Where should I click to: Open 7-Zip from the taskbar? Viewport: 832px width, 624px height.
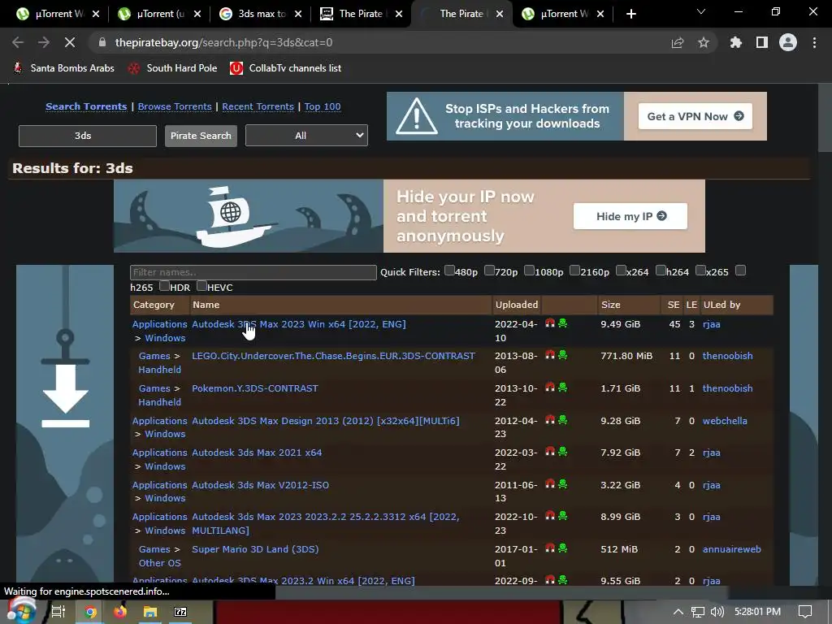180,612
